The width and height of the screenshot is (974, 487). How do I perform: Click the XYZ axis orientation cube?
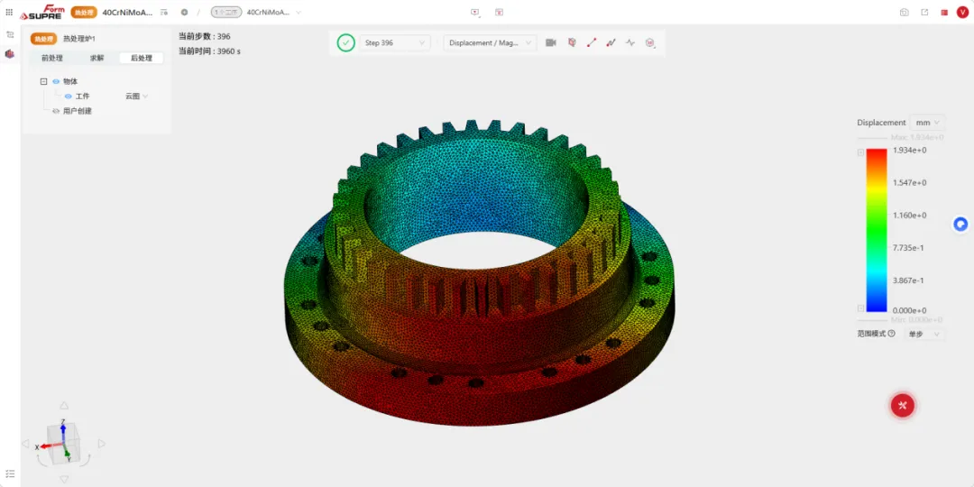coord(62,442)
